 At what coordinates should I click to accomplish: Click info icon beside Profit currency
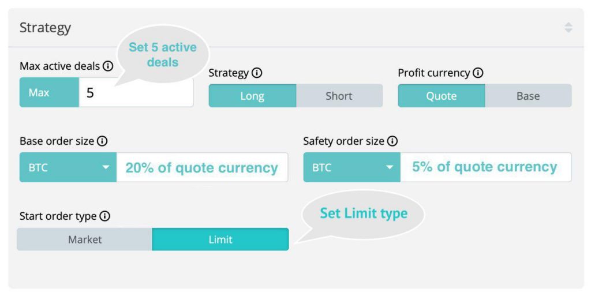click(x=478, y=73)
